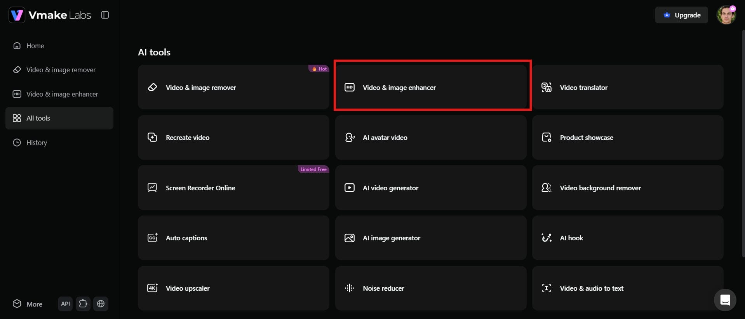Viewport: 745px width, 319px height.
Task: Click the Video upscaler 4K icon
Action: (152, 288)
